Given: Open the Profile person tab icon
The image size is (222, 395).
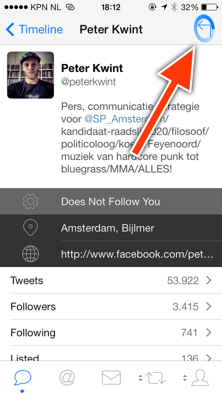Looking at the screenshot, I should coord(200,378).
